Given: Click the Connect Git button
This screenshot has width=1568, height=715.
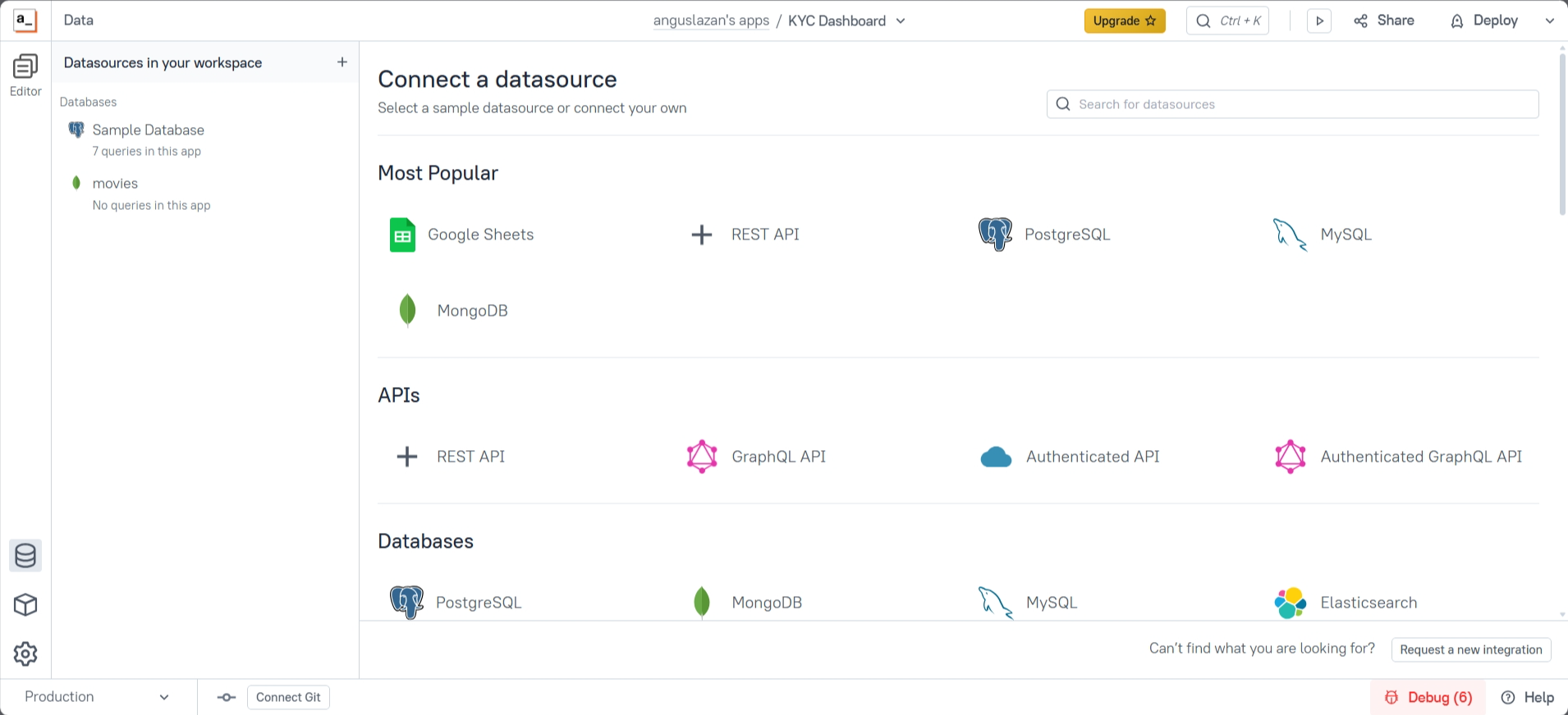Looking at the screenshot, I should click(288, 697).
